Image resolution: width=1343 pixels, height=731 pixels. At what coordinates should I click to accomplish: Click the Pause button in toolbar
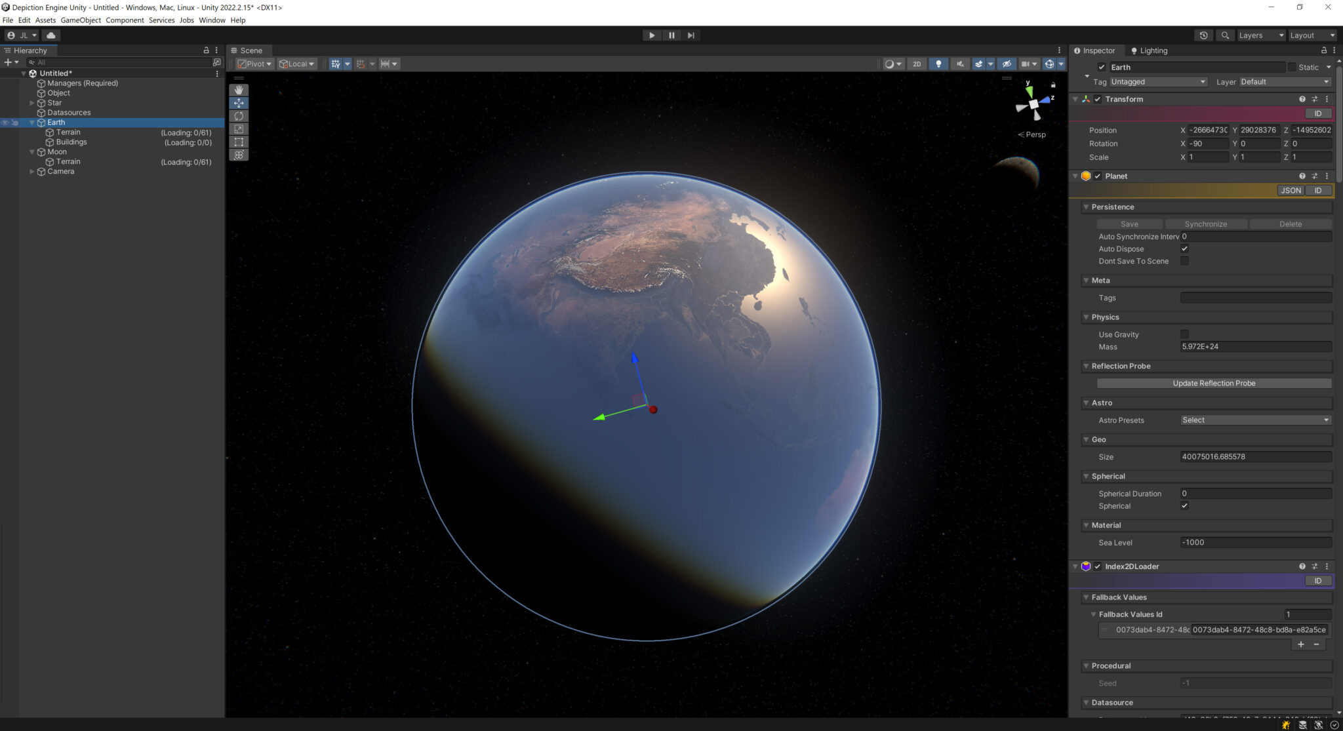pyautogui.click(x=671, y=35)
